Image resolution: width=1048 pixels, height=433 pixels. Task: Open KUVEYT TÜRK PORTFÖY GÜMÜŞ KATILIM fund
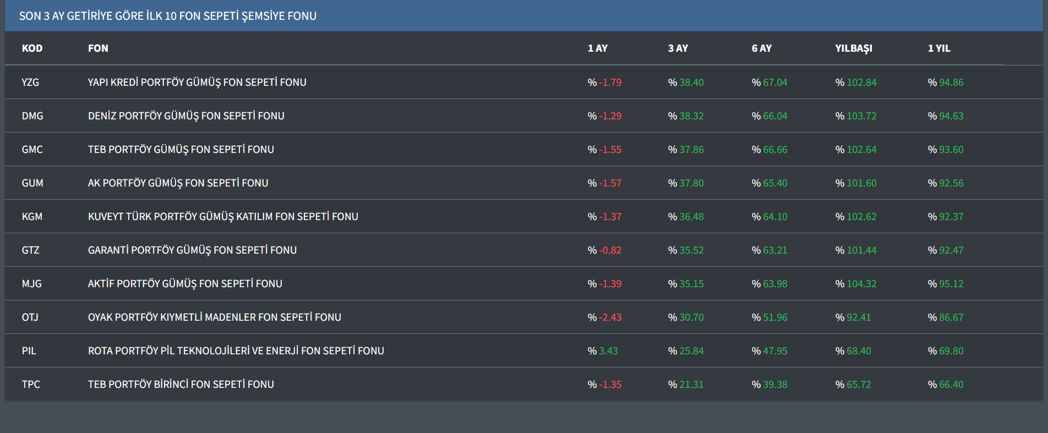click(223, 217)
